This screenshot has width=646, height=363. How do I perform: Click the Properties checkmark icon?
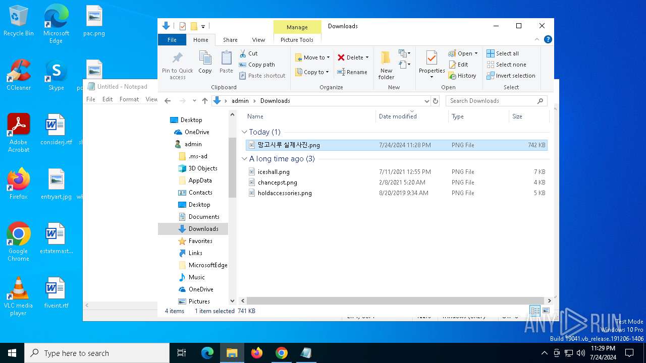[432, 58]
